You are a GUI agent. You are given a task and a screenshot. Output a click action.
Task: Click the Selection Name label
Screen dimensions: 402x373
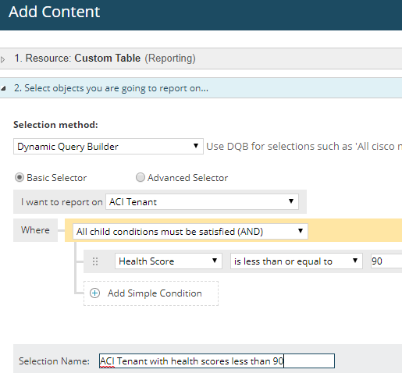pyautogui.click(x=54, y=361)
